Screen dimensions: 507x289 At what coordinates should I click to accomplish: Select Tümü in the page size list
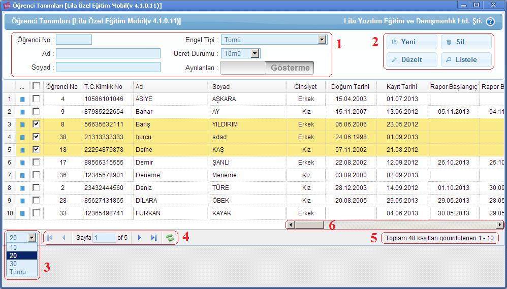(22, 272)
